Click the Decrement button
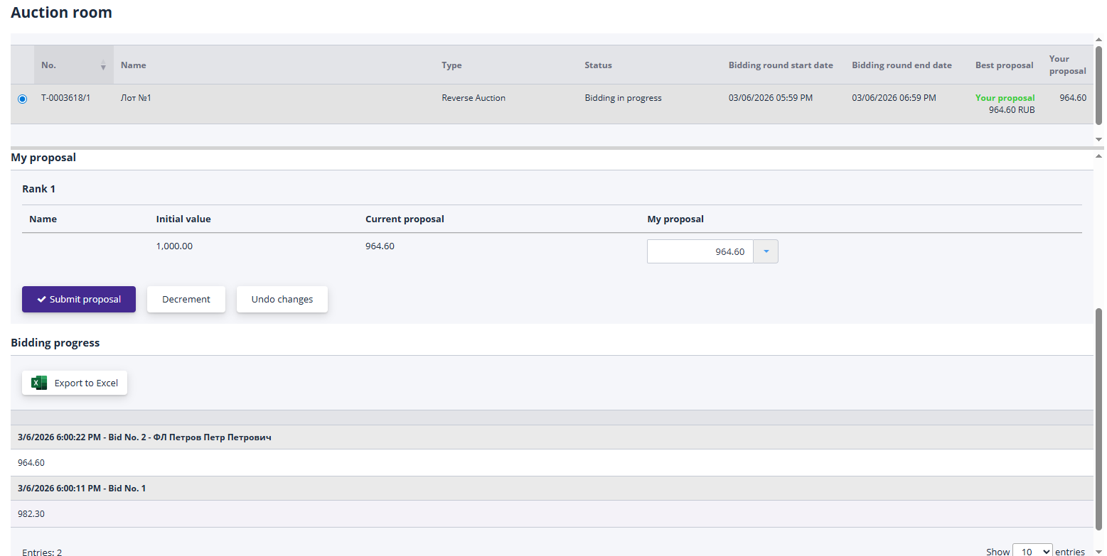 tap(186, 300)
